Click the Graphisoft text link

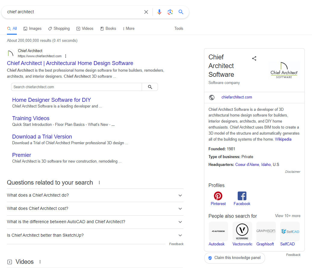tap(265, 244)
